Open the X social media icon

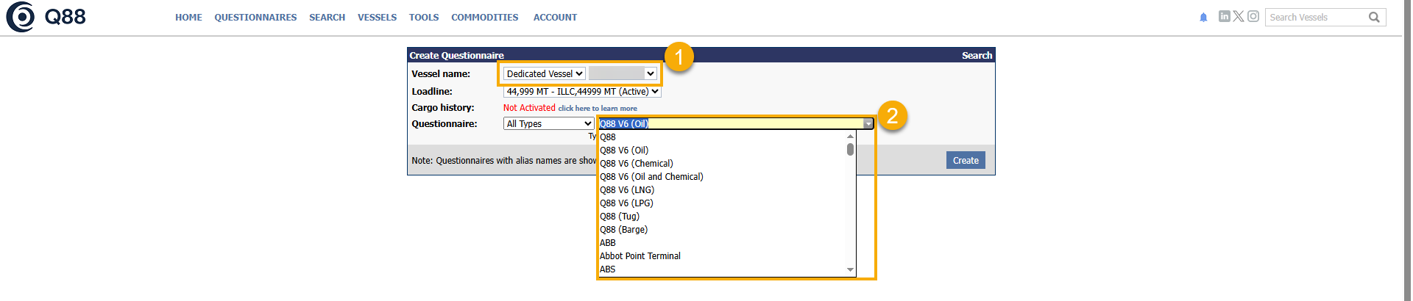1239,16
